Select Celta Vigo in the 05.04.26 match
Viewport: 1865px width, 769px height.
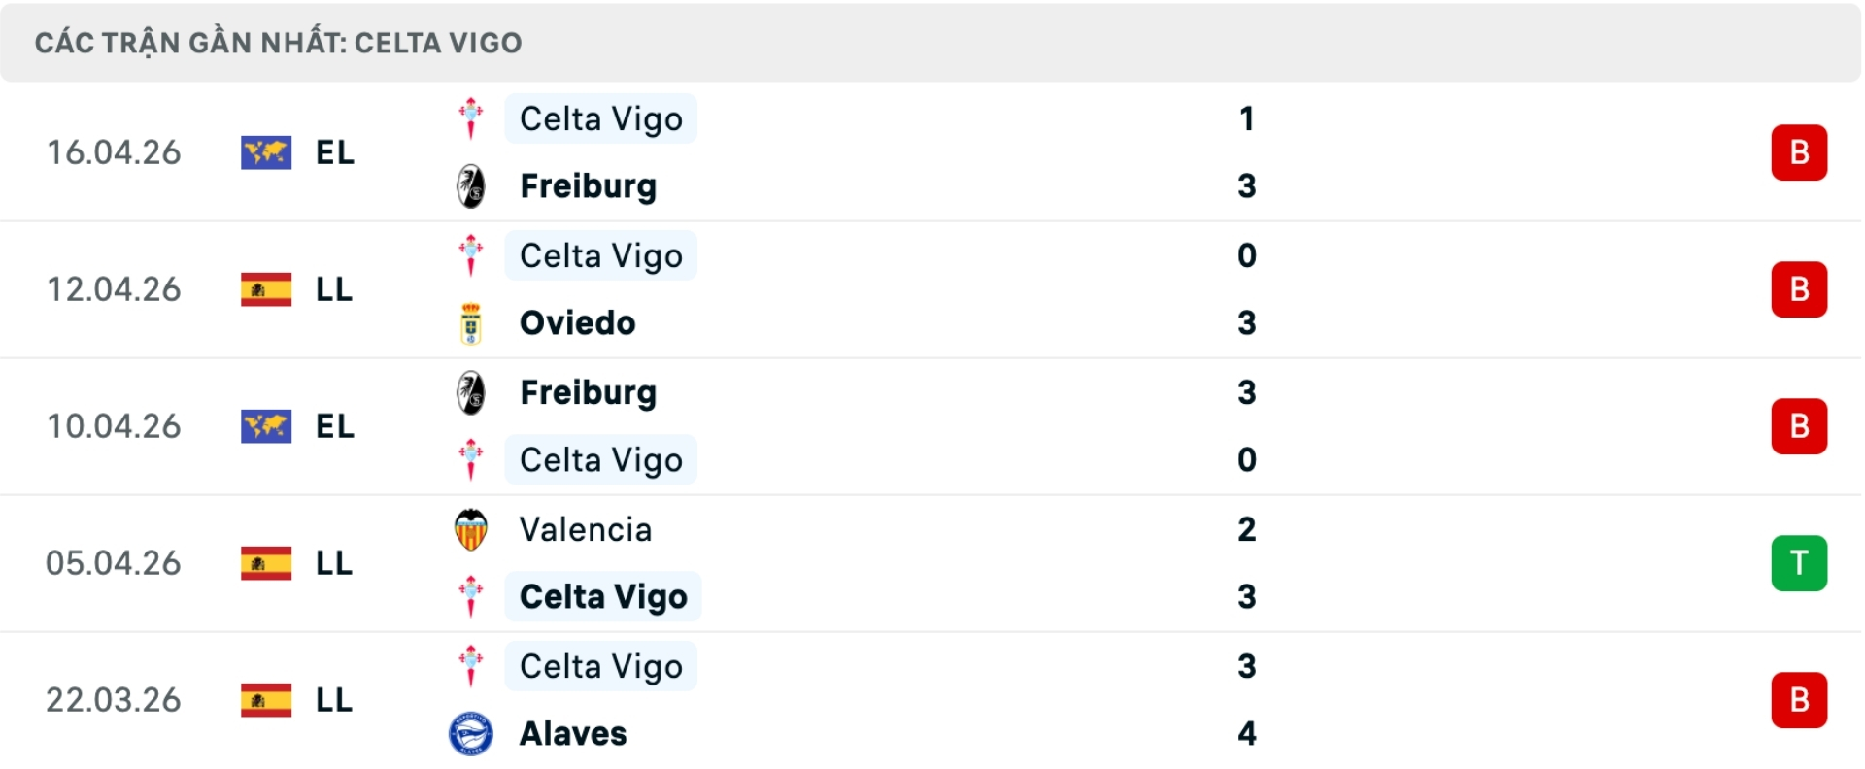pos(603,597)
